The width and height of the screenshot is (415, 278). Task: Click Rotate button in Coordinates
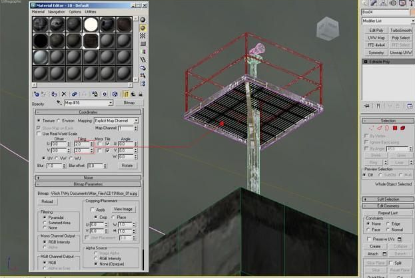pyautogui.click(x=127, y=166)
